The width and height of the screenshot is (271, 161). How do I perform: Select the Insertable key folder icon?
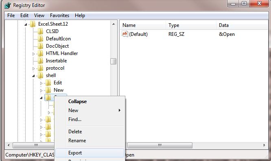click(x=40, y=61)
